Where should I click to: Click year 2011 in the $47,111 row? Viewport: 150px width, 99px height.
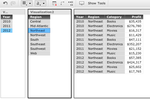click(x=80, y=40)
